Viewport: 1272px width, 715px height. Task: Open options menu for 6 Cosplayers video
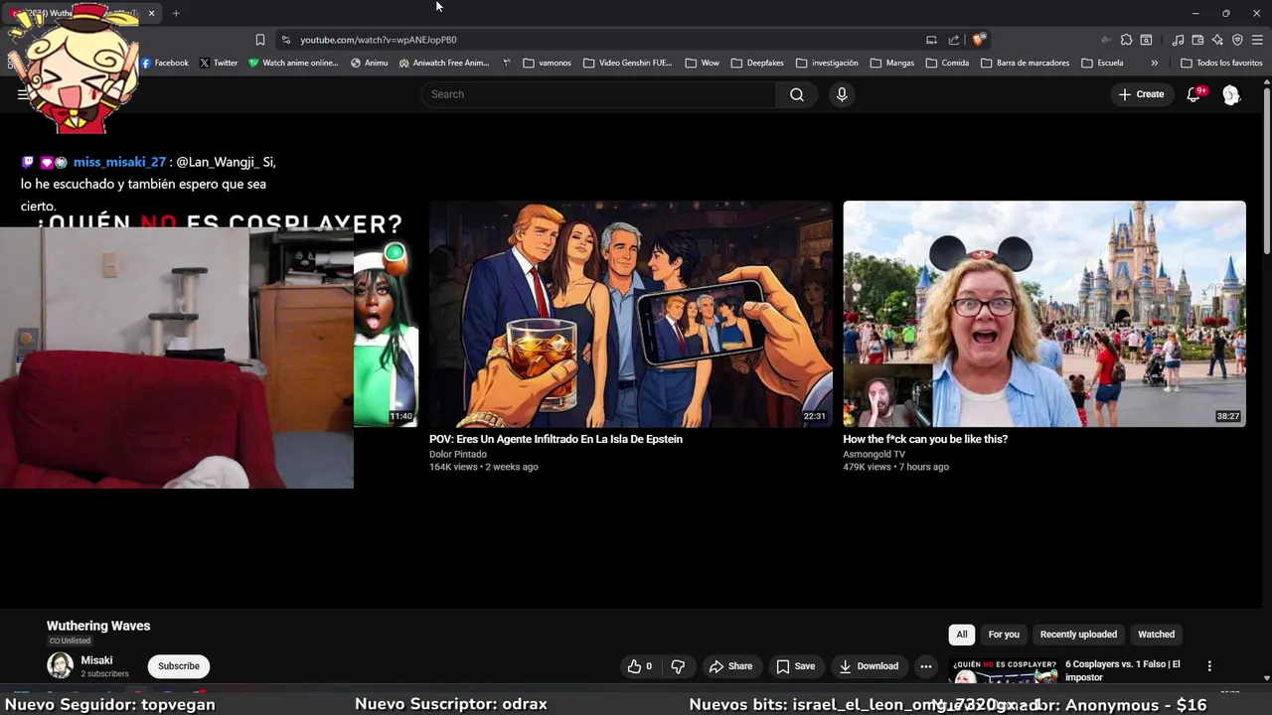1209,666
